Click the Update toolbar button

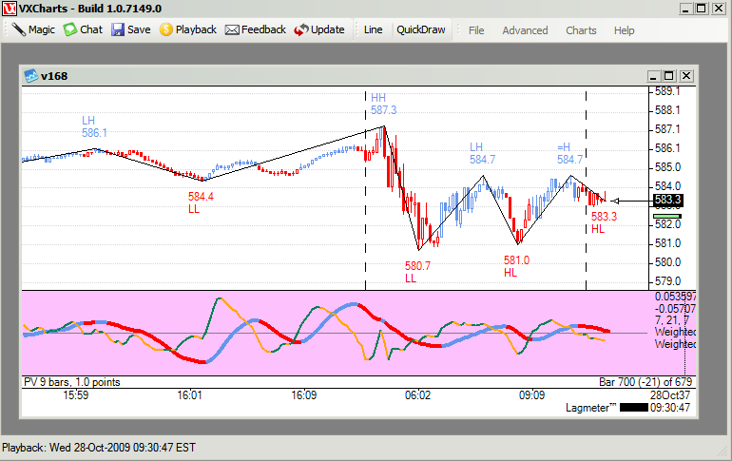[x=318, y=29]
